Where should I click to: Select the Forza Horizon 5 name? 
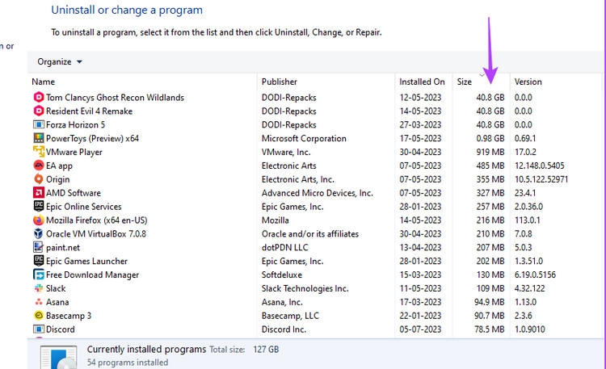pyautogui.click(x=75, y=125)
